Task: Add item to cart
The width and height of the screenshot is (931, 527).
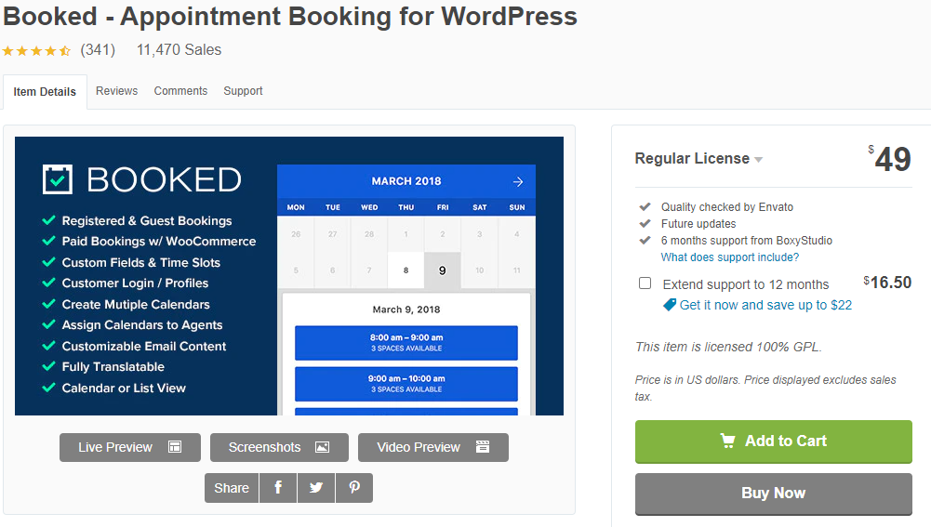Action: [x=774, y=441]
